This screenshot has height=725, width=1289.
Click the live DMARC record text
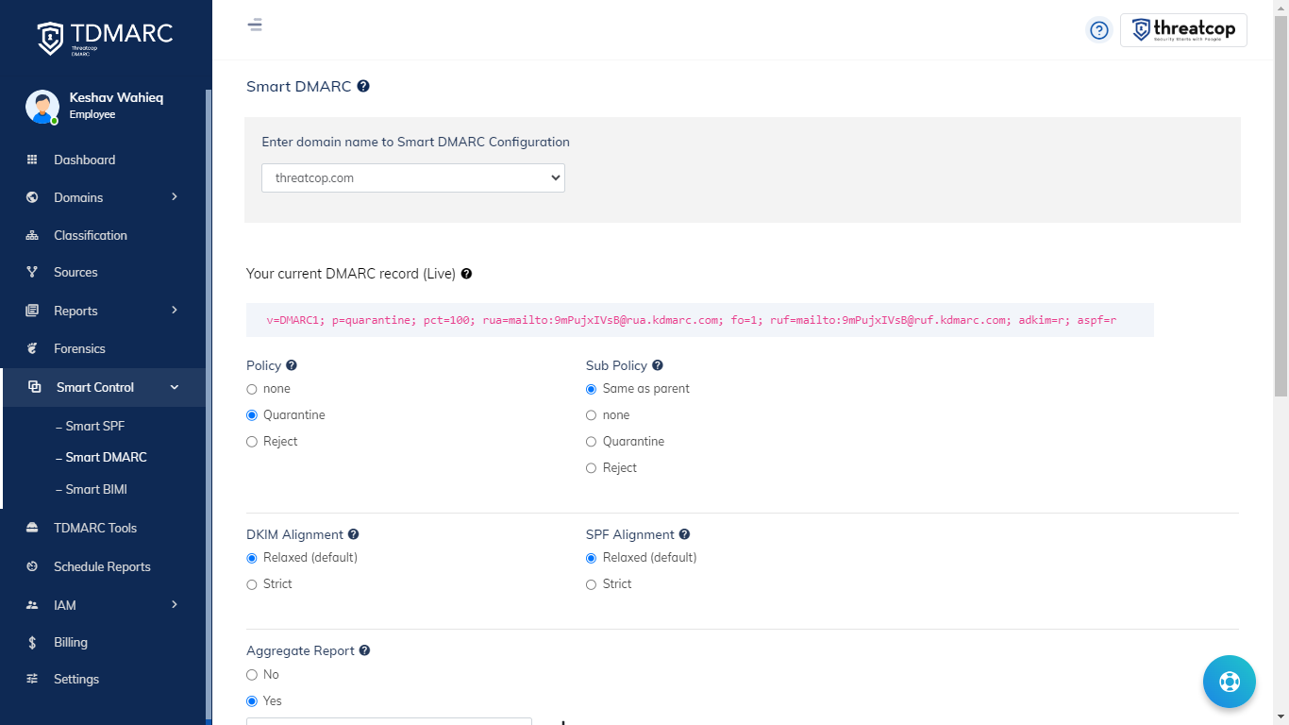[692, 320]
